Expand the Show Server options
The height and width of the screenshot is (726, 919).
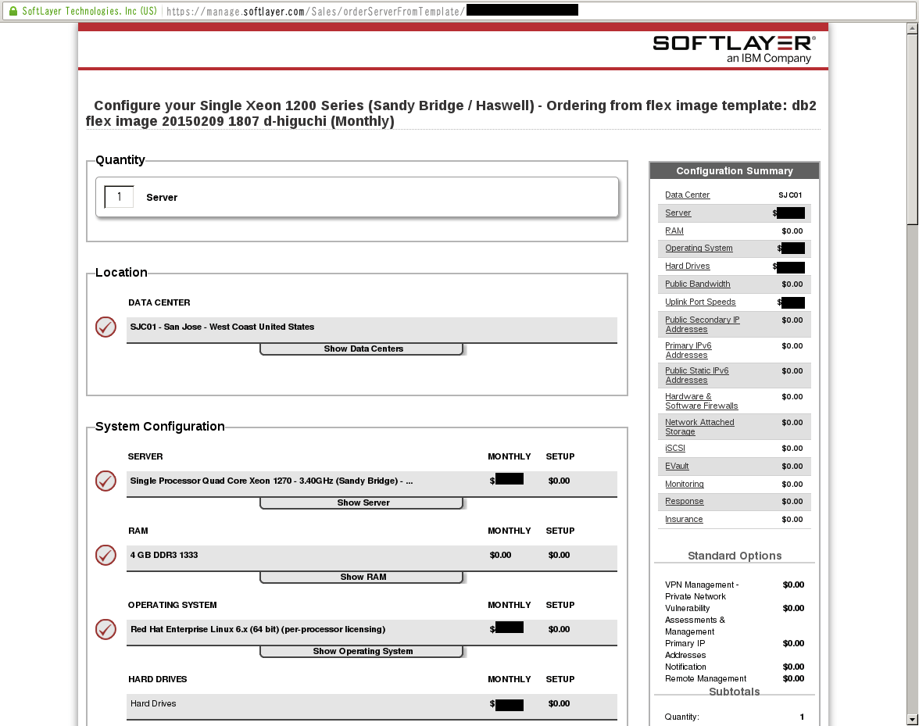pos(362,503)
